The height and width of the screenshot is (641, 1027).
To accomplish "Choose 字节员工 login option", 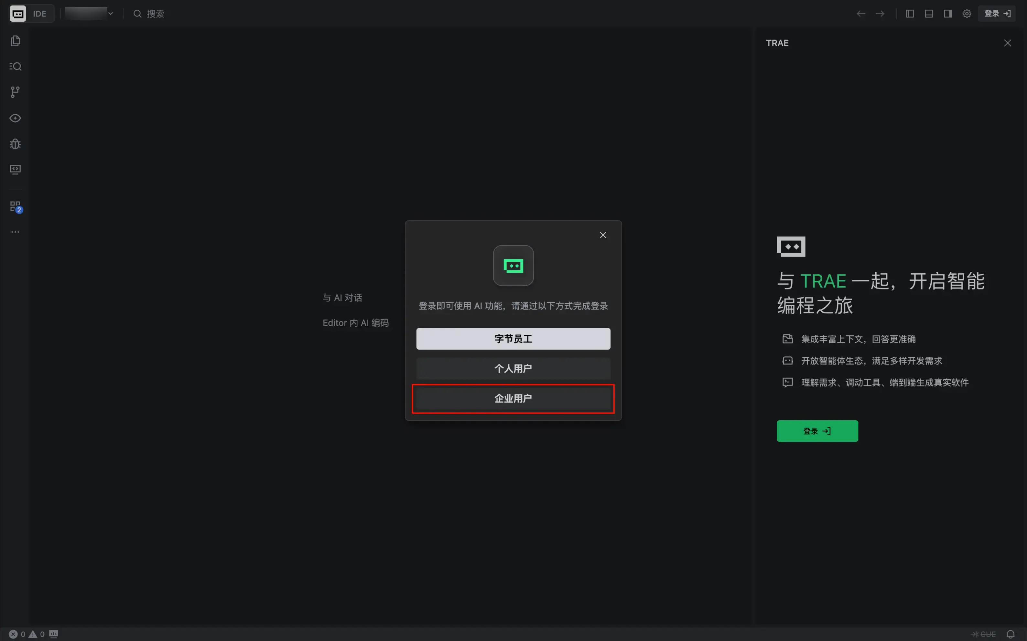I will click(513, 339).
